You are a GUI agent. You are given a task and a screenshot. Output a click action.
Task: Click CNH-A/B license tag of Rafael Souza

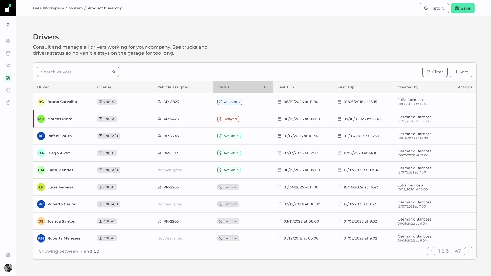click(109, 136)
